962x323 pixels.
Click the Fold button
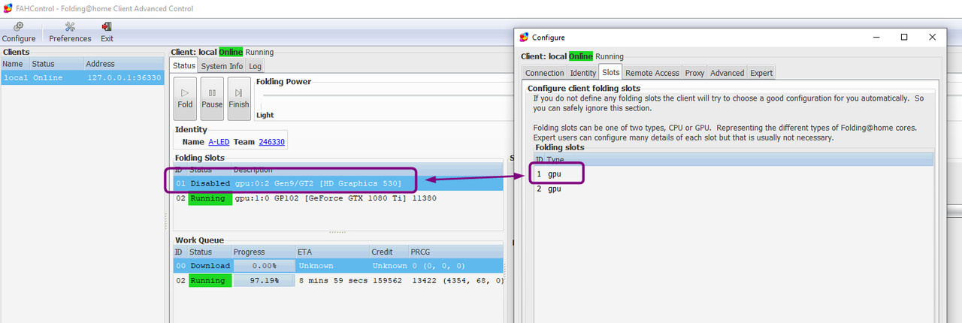click(185, 98)
